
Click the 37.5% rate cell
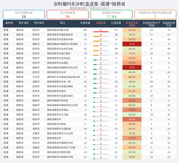(132, 138)
